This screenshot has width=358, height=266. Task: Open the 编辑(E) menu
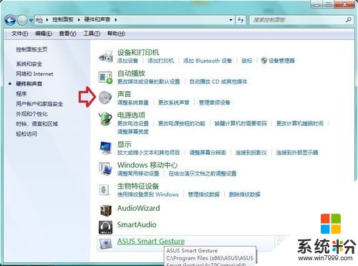44,34
